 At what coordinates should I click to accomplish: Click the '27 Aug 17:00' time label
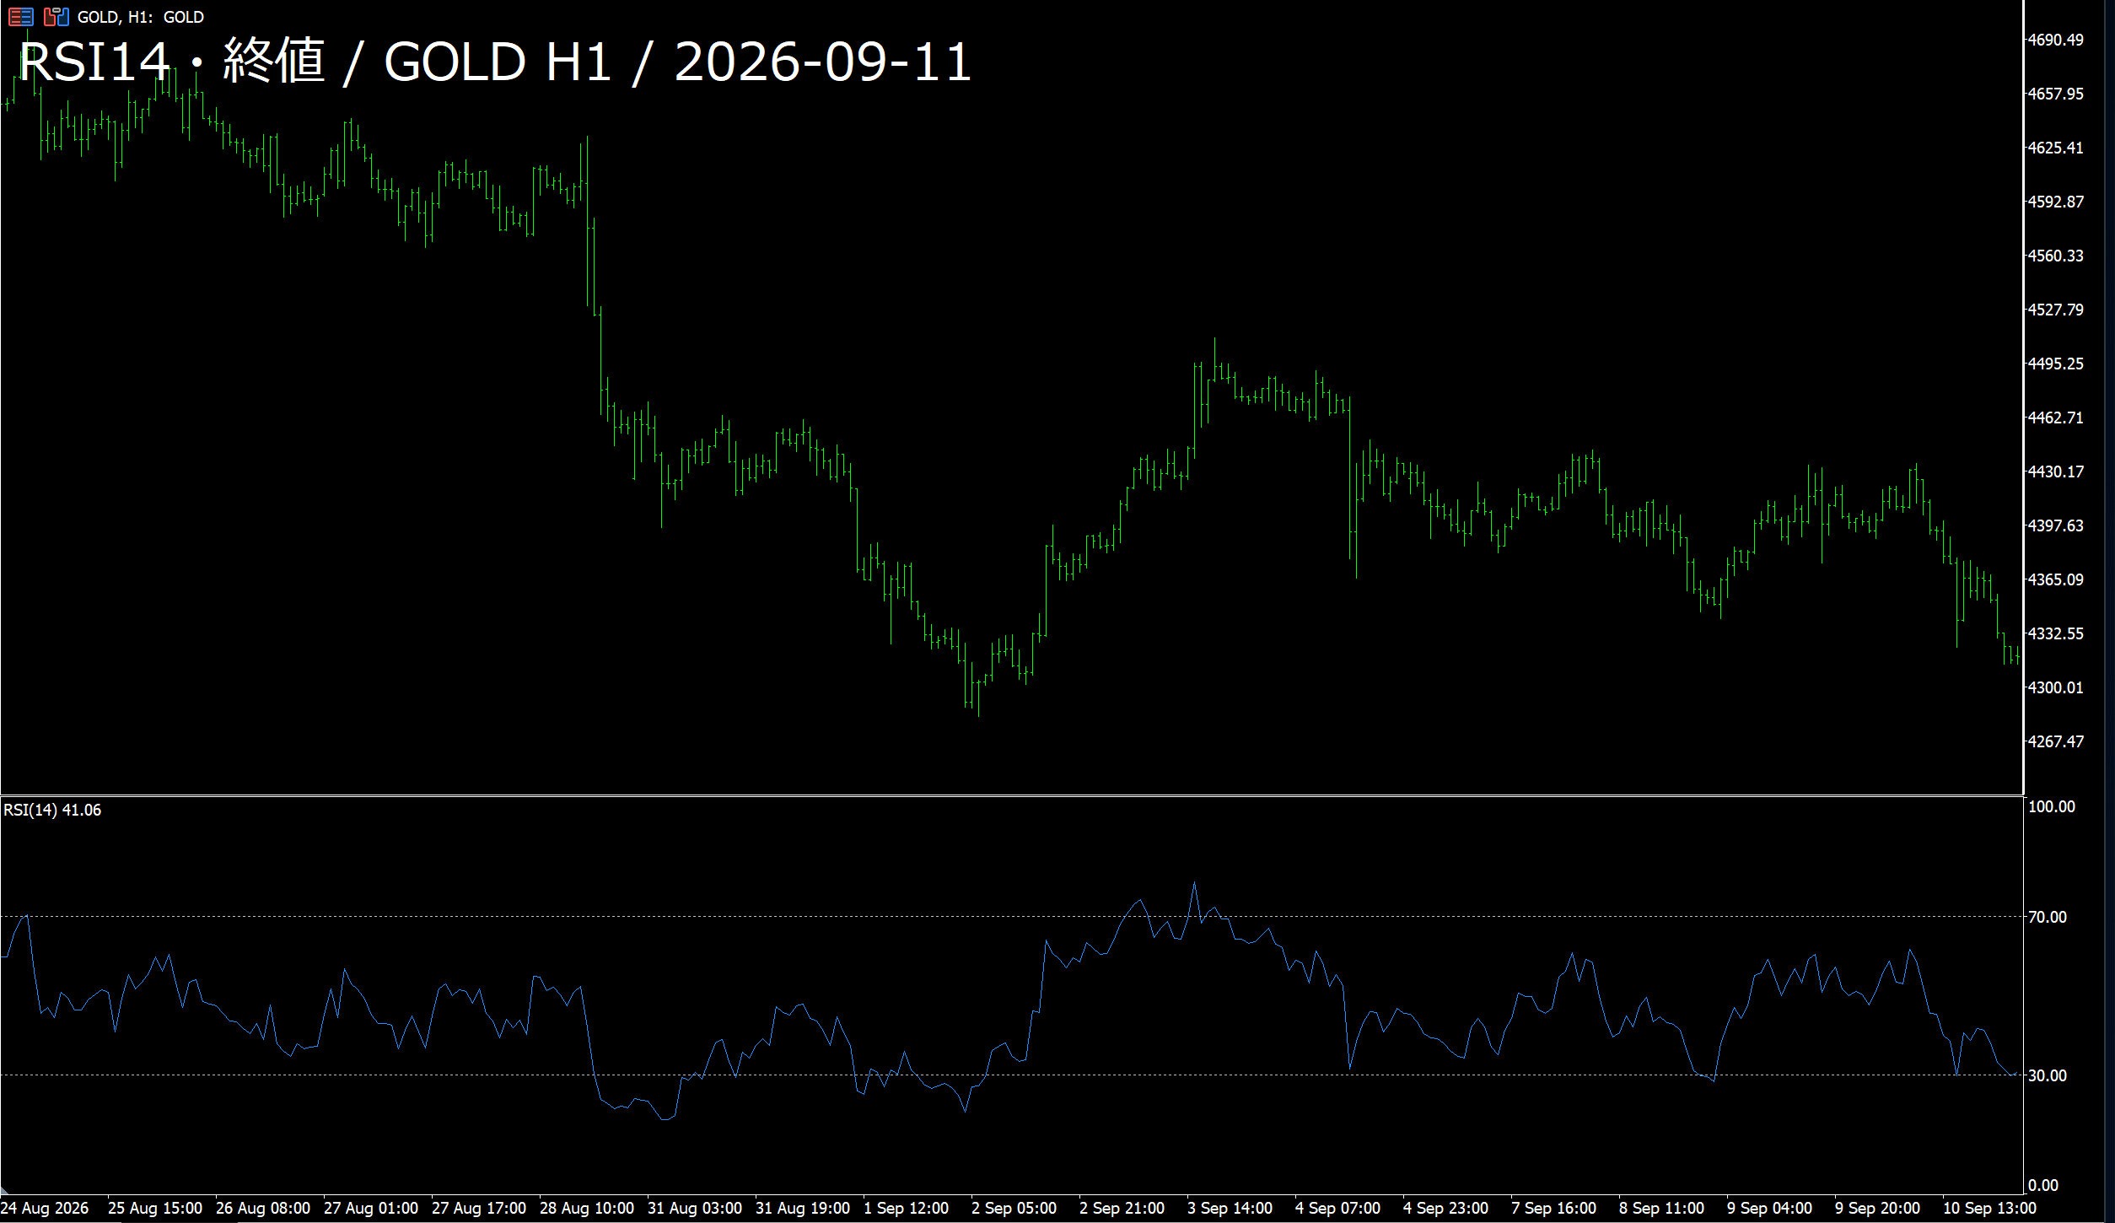pyautogui.click(x=479, y=1208)
